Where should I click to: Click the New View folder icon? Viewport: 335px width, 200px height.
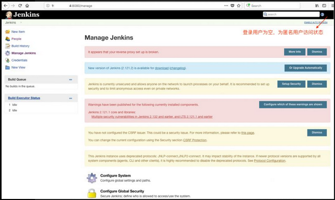click(x=7, y=67)
